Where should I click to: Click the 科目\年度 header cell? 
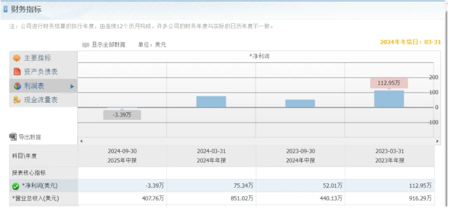(x=43, y=156)
